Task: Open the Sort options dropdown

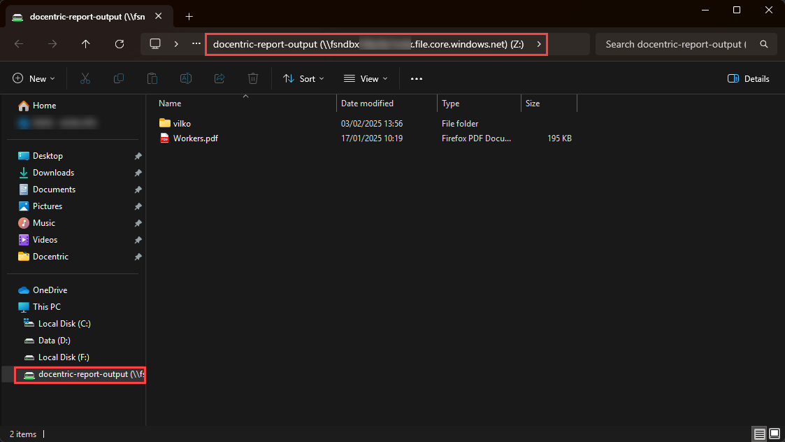Action: point(303,78)
